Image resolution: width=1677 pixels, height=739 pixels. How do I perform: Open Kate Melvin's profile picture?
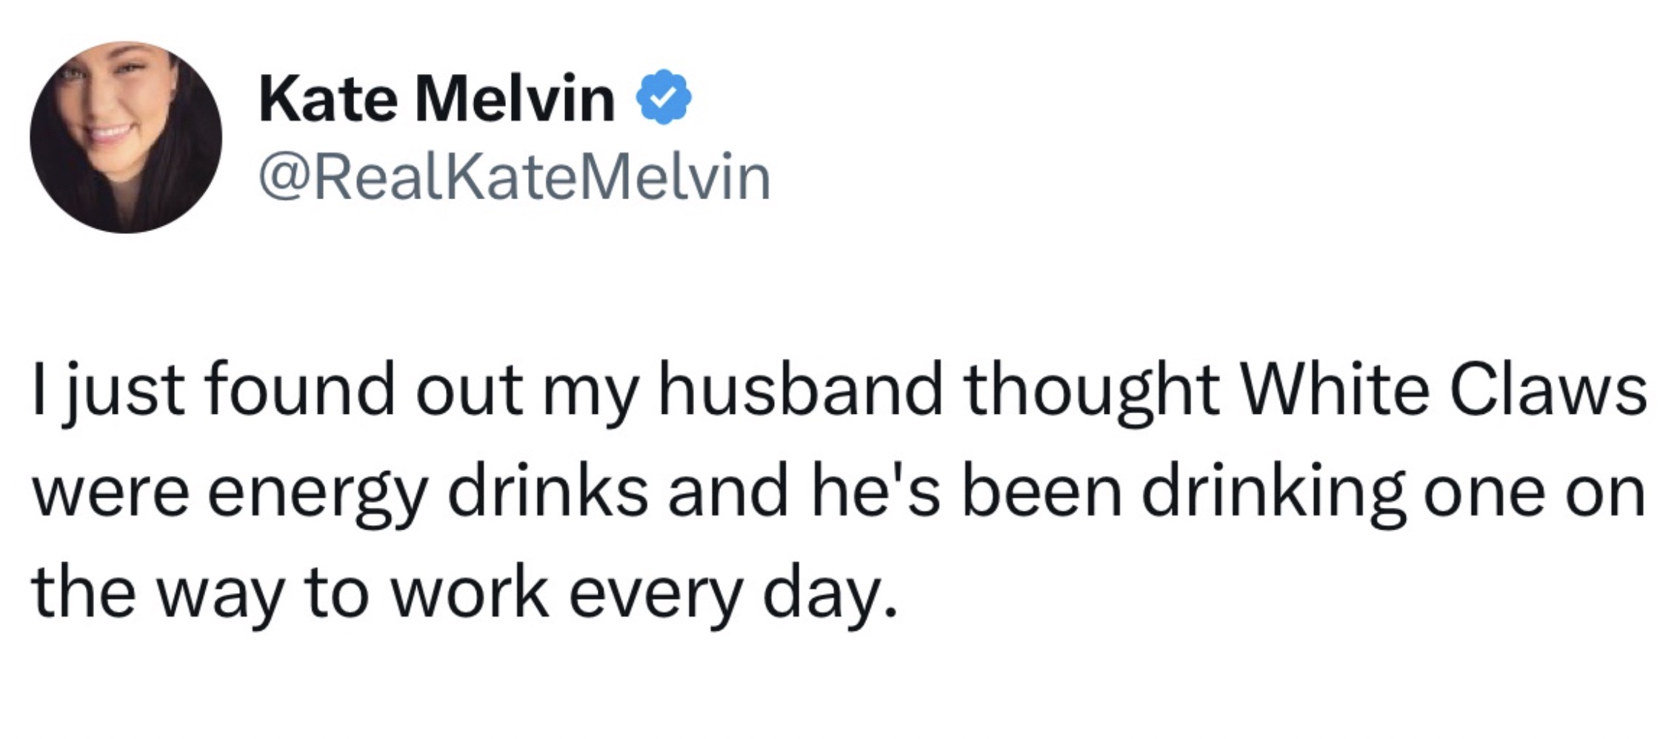(x=126, y=138)
